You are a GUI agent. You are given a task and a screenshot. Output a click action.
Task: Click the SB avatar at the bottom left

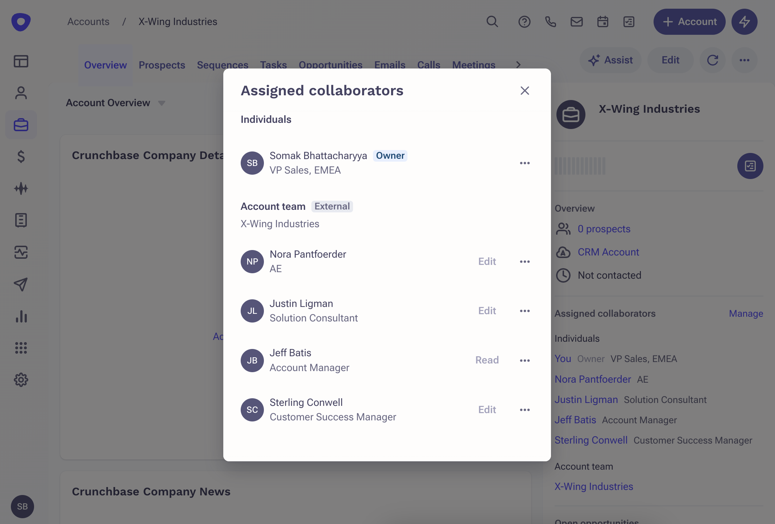click(22, 507)
